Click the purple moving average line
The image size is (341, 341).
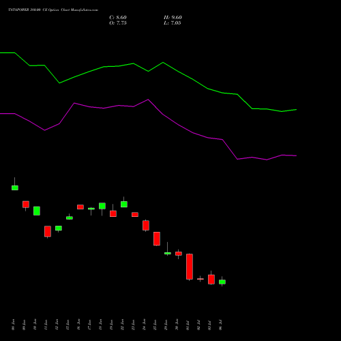coord(148,100)
